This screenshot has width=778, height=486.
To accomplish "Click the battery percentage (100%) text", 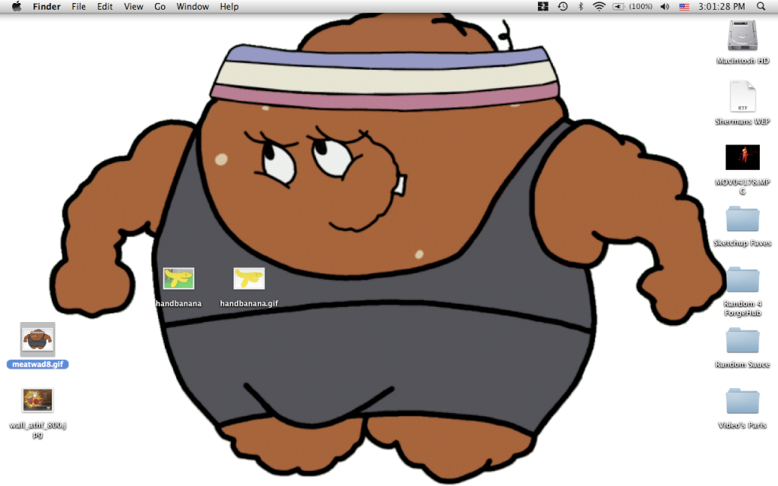I will (640, 6).
